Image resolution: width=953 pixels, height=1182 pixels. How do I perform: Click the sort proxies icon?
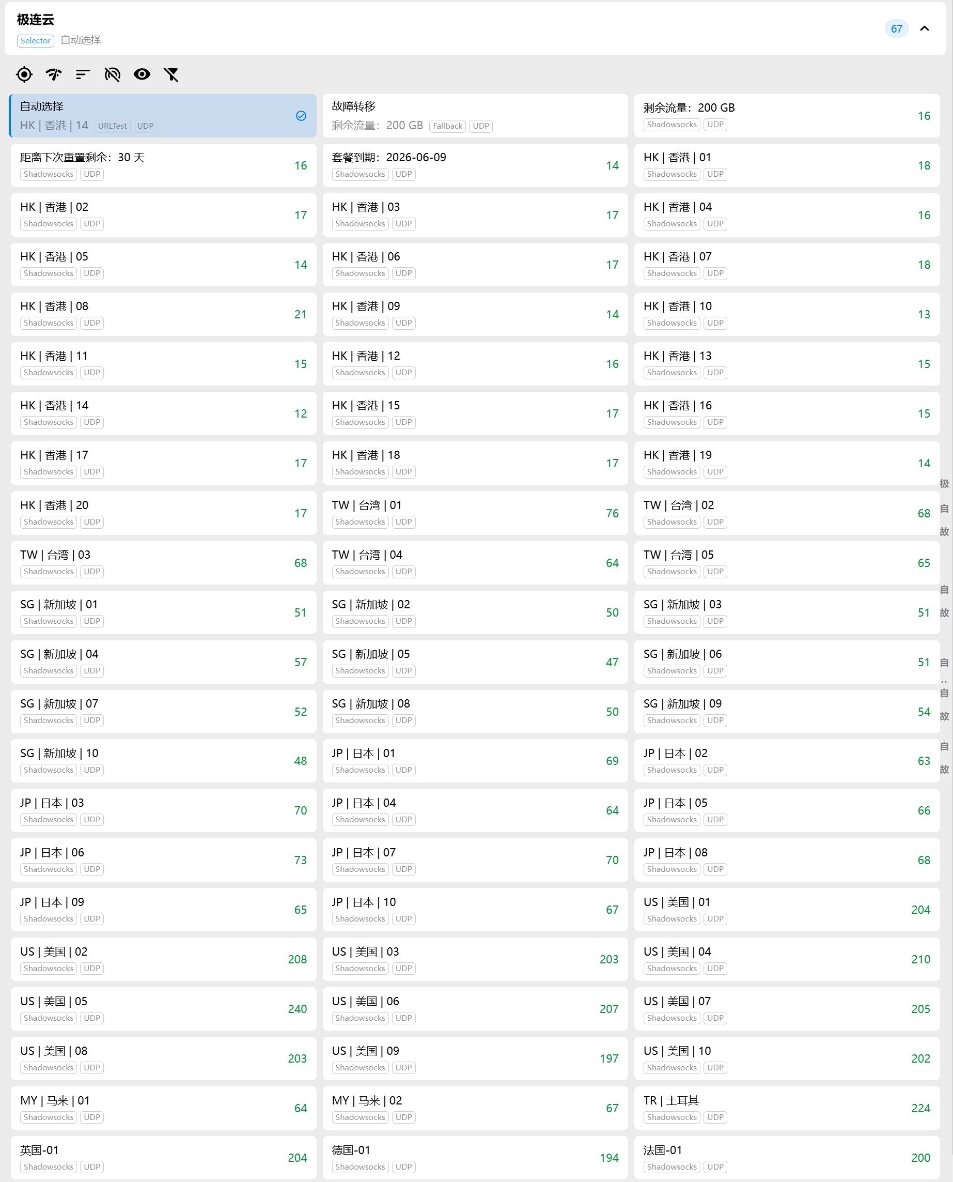coord(83,74)
